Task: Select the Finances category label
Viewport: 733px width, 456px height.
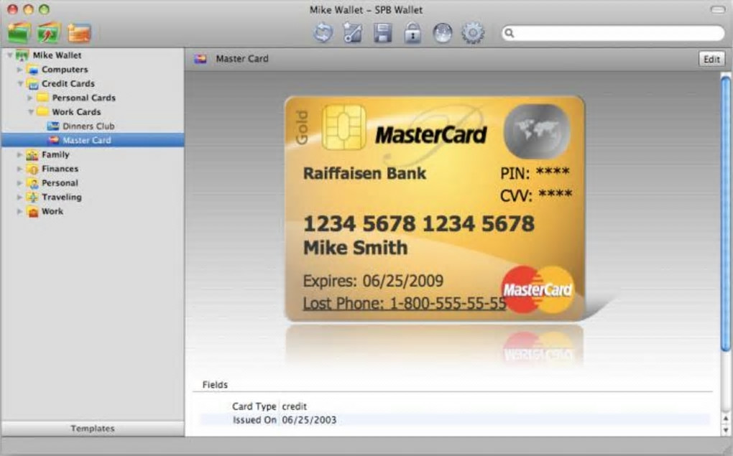Action: [x=60, y=169]
